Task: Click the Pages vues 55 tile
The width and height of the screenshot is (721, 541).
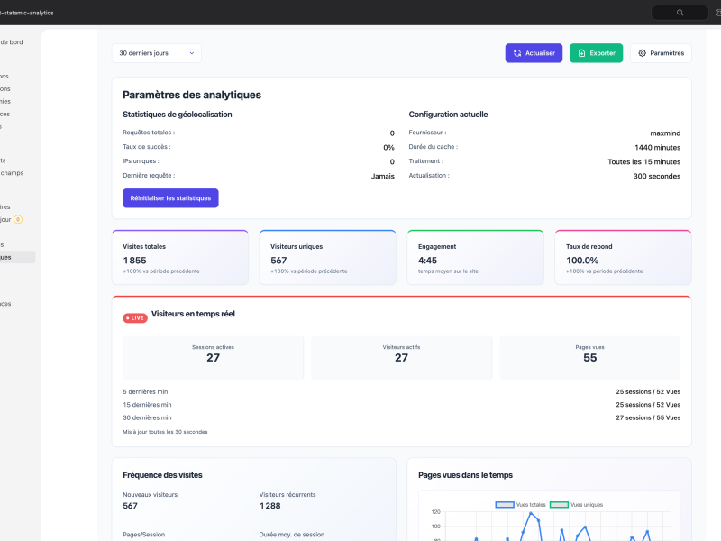Action: tap(590, 358)
